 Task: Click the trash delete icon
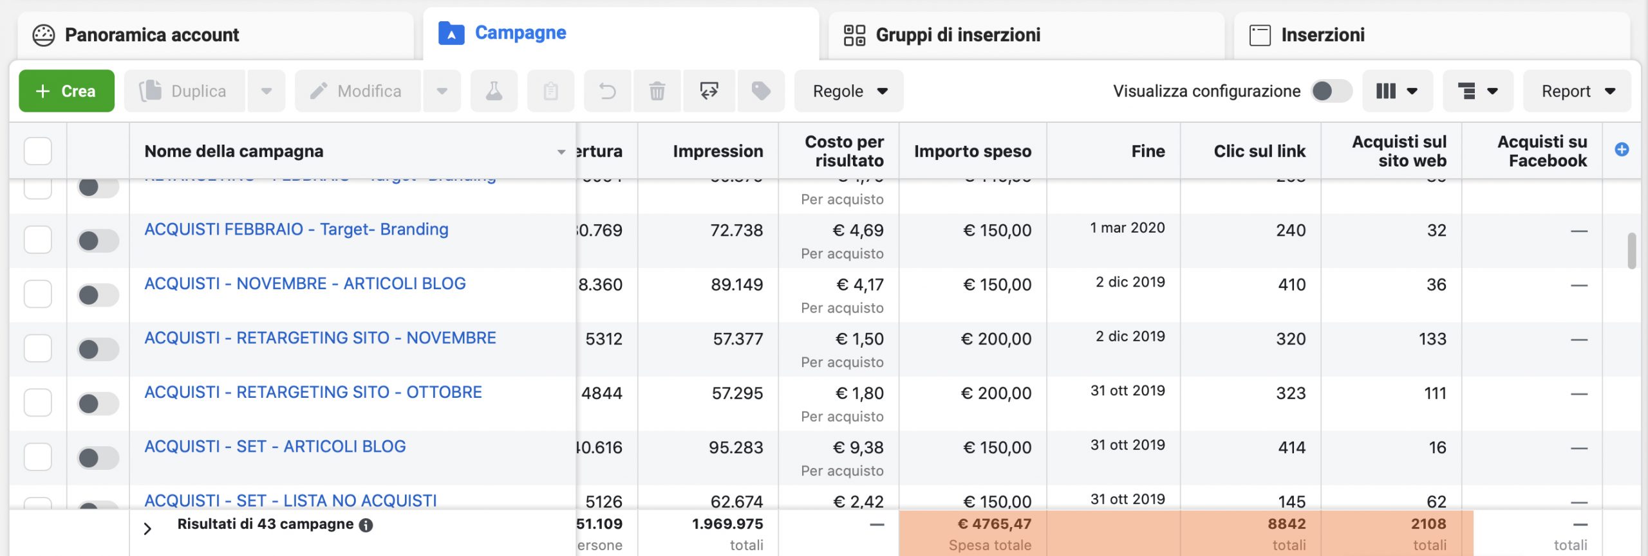pyautogui.click(x=657, y=91)
